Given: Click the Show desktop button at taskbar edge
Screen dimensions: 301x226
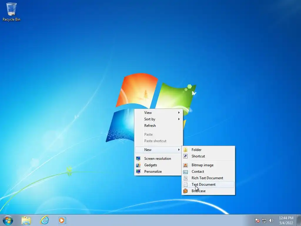Looking at the screenshot, I should (x=299, y=220).
